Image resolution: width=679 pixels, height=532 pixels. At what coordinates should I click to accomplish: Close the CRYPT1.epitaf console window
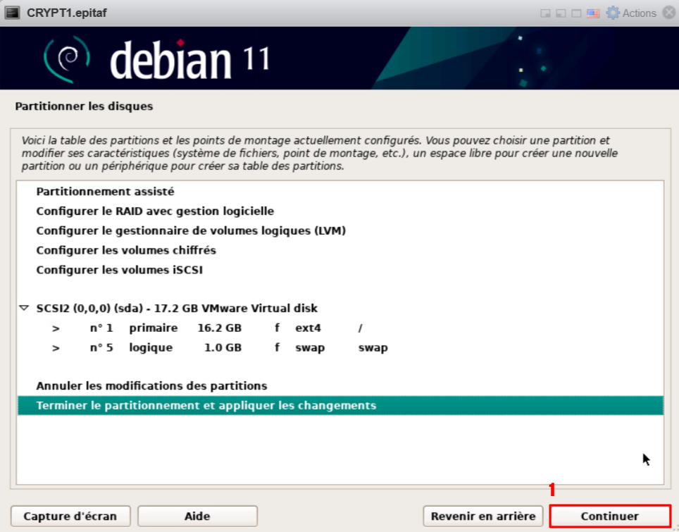[668, 13]
